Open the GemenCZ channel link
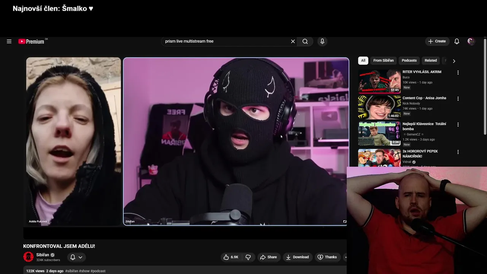This screenshot has width=487, height=274. (413, 134)
